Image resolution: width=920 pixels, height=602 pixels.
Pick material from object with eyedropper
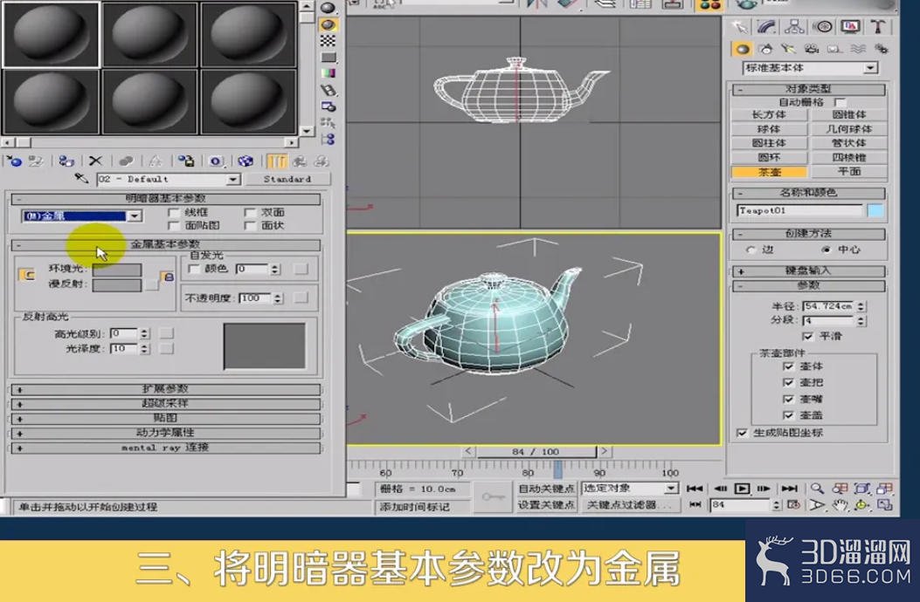pyautogui.click(x=81, y=178)
